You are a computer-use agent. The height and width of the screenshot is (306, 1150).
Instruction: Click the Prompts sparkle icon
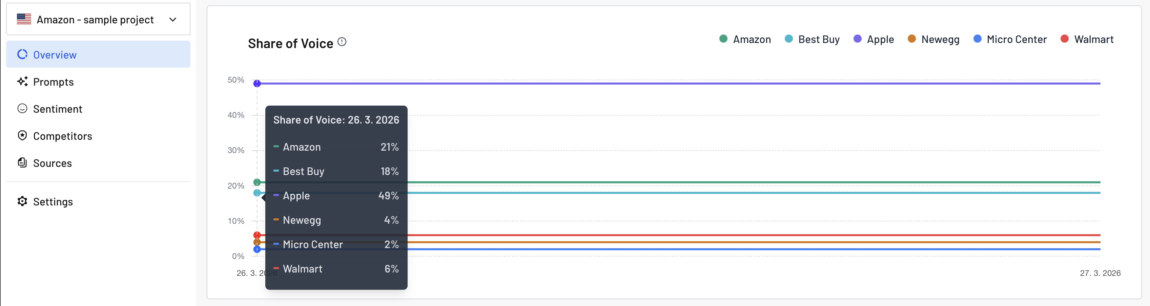22,82
